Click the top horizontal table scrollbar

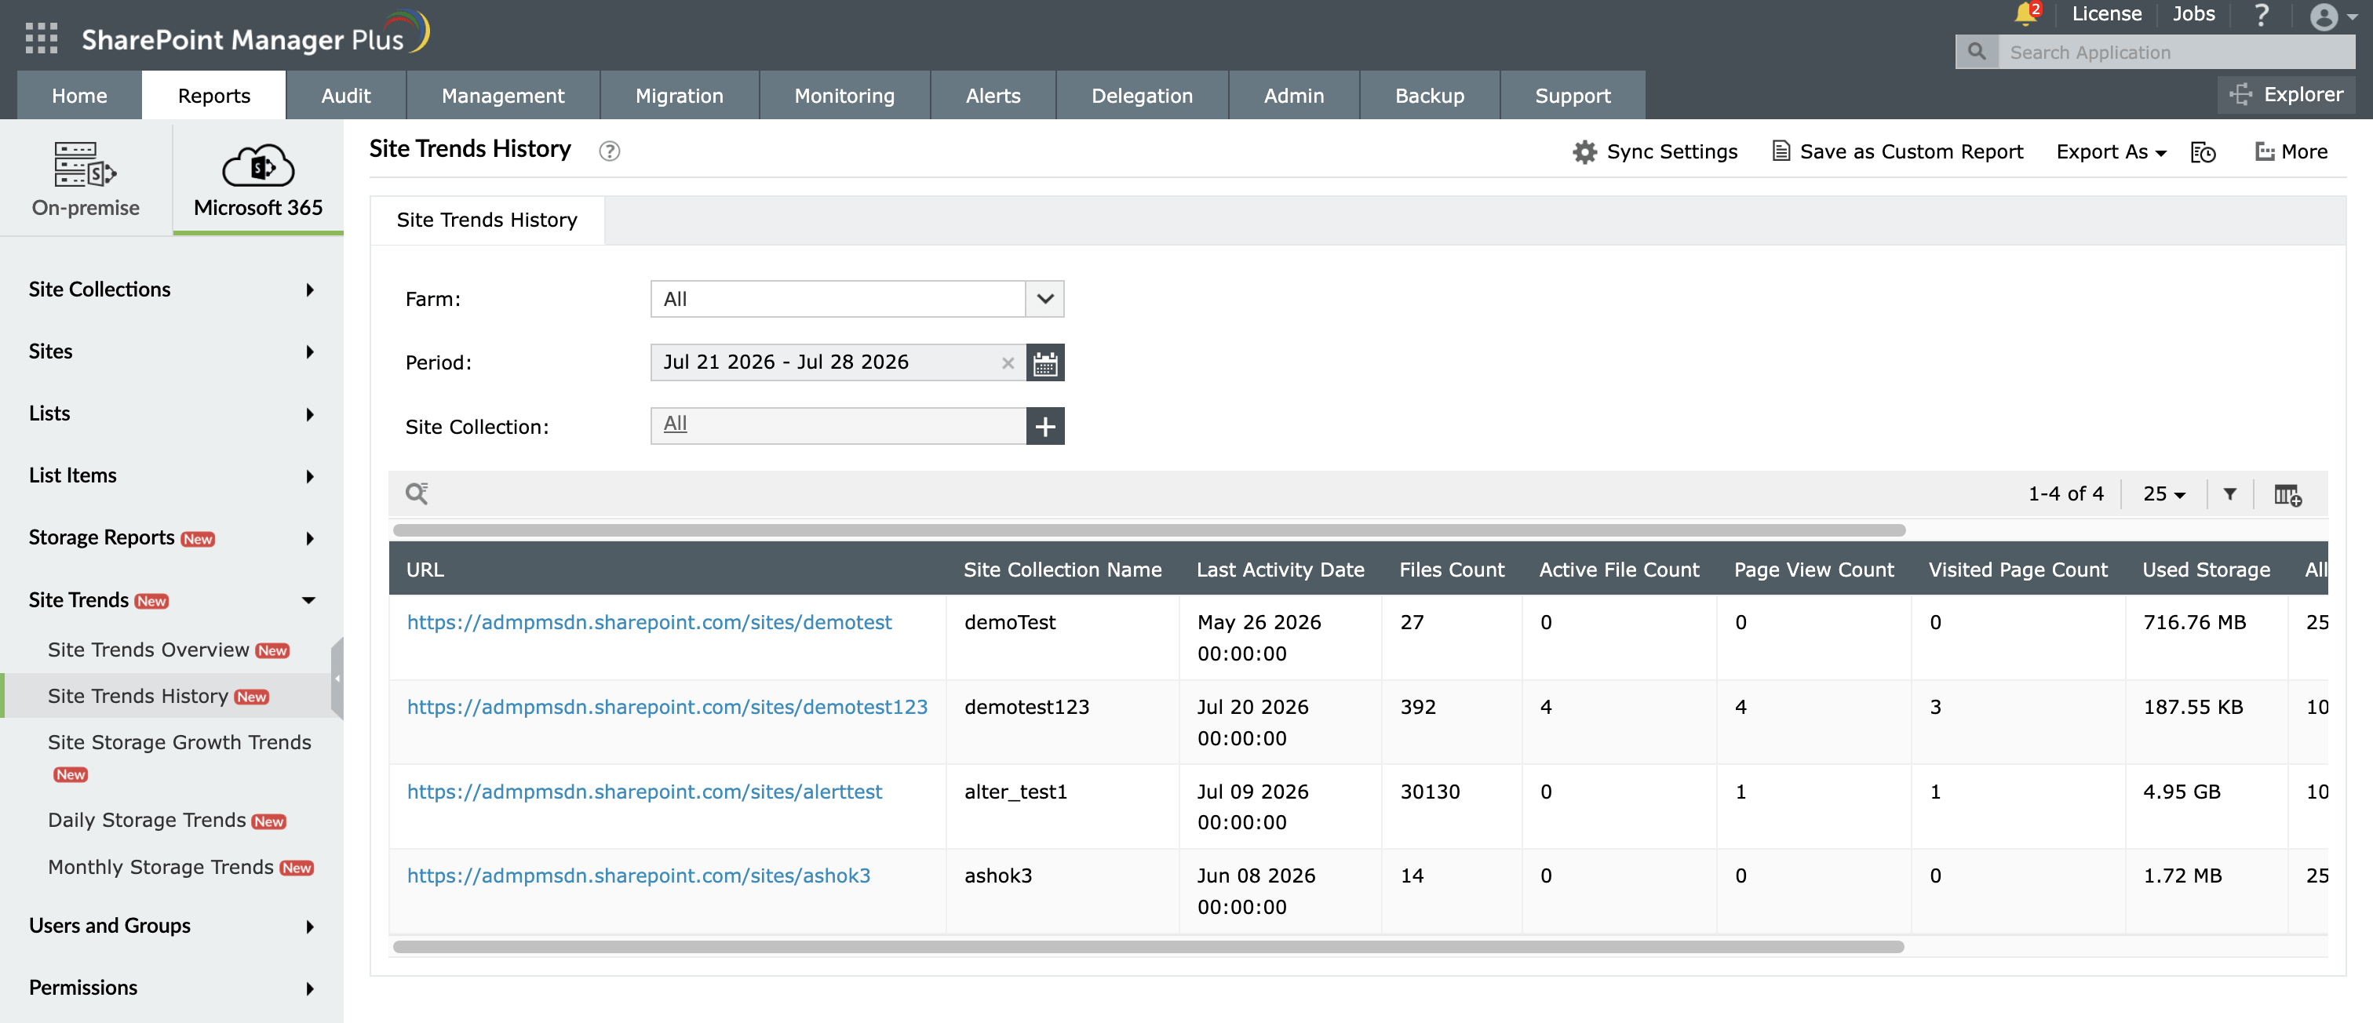1149,530
